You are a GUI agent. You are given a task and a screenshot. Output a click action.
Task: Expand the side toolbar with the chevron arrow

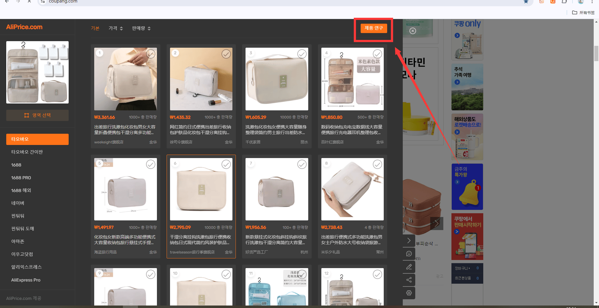[409, 241]
